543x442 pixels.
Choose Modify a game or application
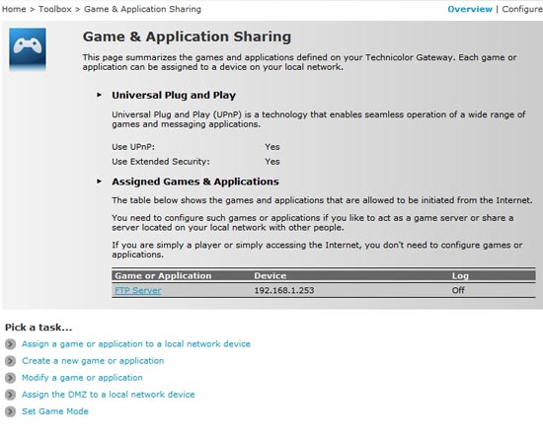[x=82, y=378]
